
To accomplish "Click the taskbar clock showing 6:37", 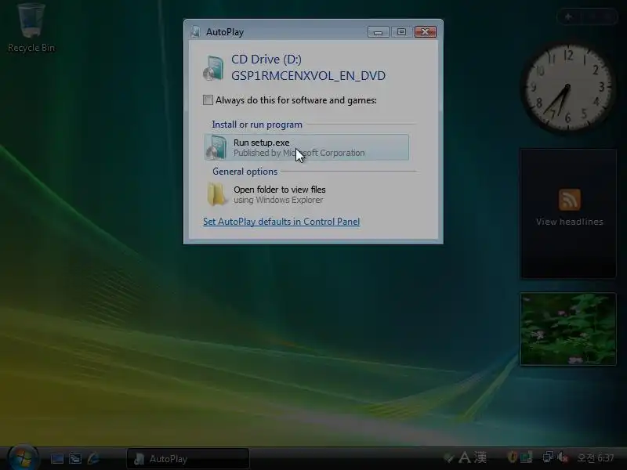I will coord(596,457).
